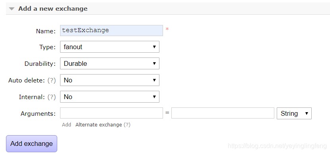Show help (?) for Auto delete
Screen dimensions: 330x153
[52, 80]
